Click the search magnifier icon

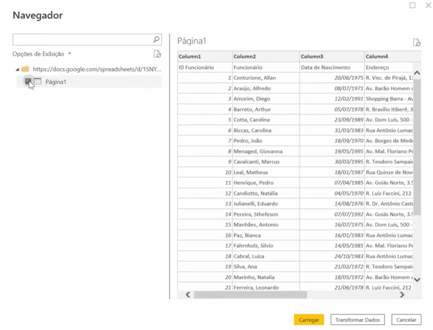tap(156, 39)
